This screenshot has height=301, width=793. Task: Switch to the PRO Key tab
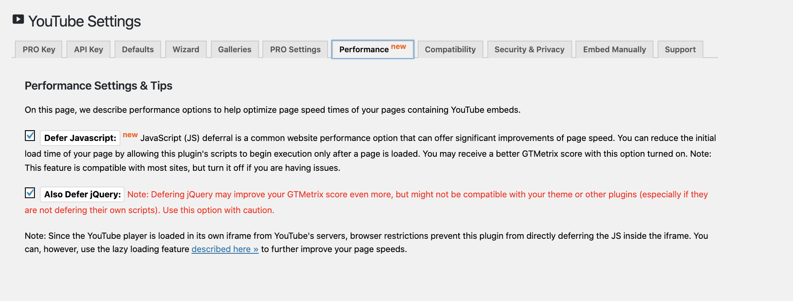tap(38, 49)
